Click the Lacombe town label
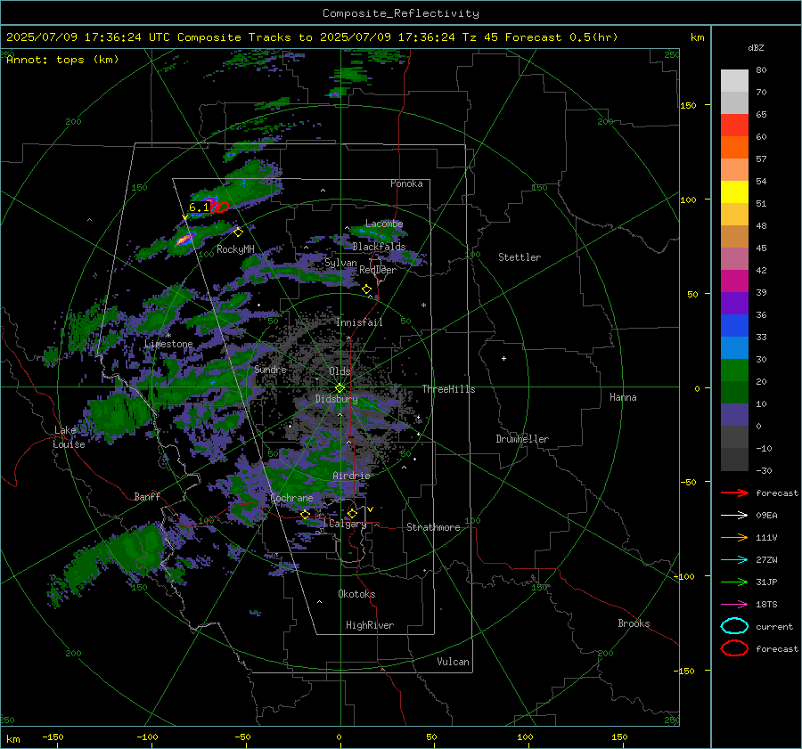Viewport: 802px width, 749px height. tap(384, 224)
